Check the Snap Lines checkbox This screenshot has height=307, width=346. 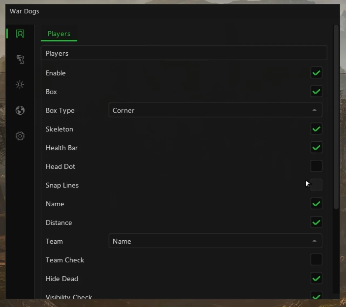(x=316, y=185)
